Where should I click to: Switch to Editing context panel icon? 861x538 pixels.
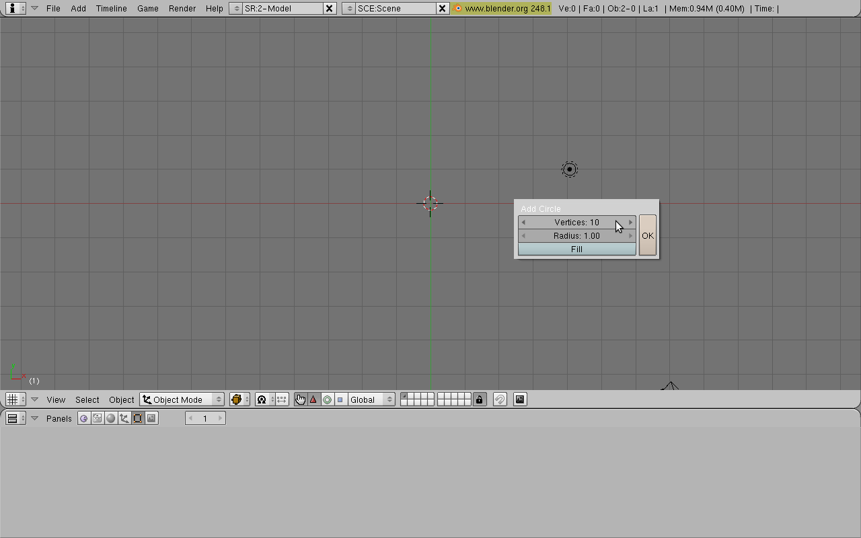(138, 418)
